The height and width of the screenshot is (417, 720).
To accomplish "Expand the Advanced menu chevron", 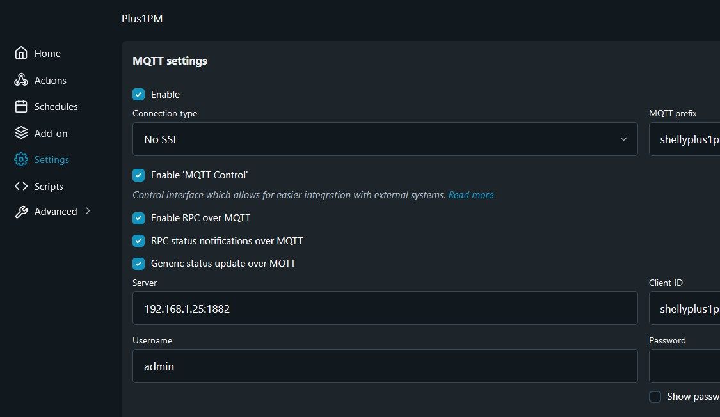I will [x=88, y=211].
